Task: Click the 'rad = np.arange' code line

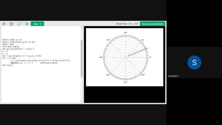Action: [x=22, y=56]
